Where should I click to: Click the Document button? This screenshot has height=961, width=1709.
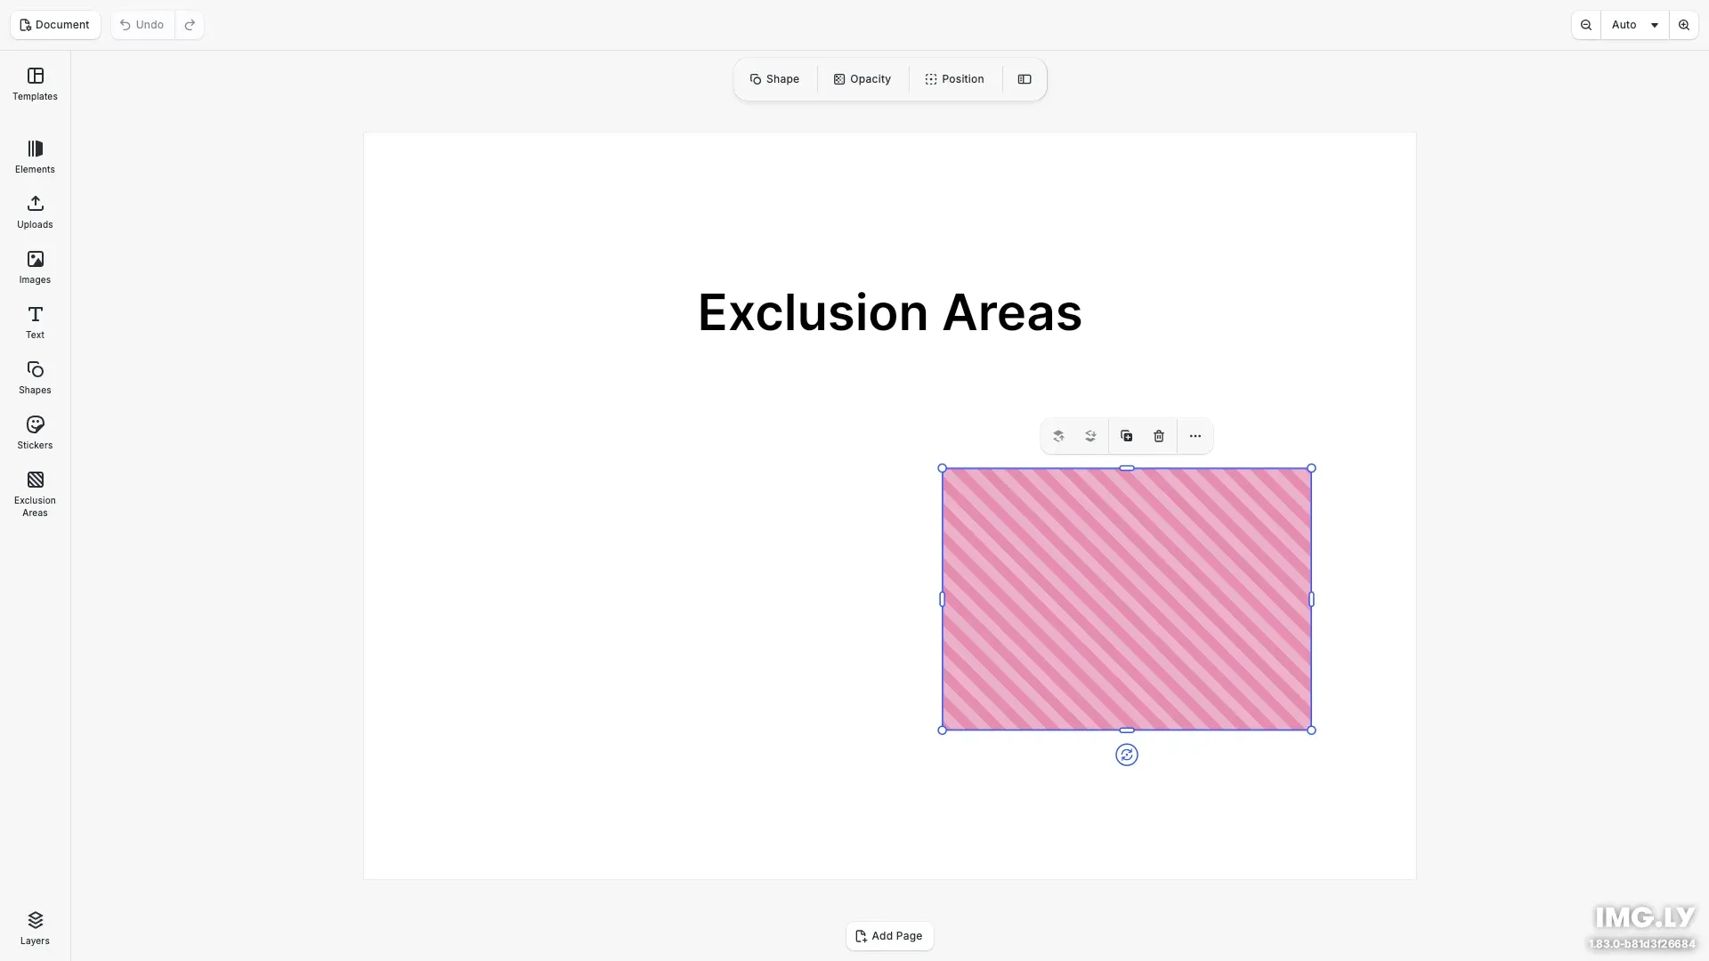55,25
